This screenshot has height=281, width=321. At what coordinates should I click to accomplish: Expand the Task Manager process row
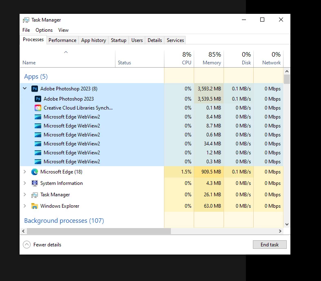click(x=25, y=195)
